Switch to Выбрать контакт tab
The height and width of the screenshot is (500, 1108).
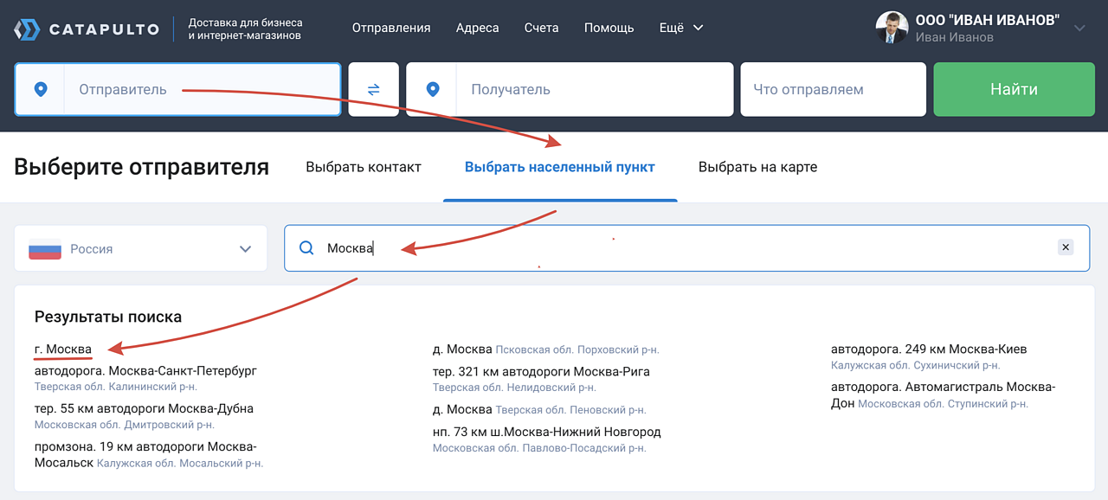[x=363, y=167]
